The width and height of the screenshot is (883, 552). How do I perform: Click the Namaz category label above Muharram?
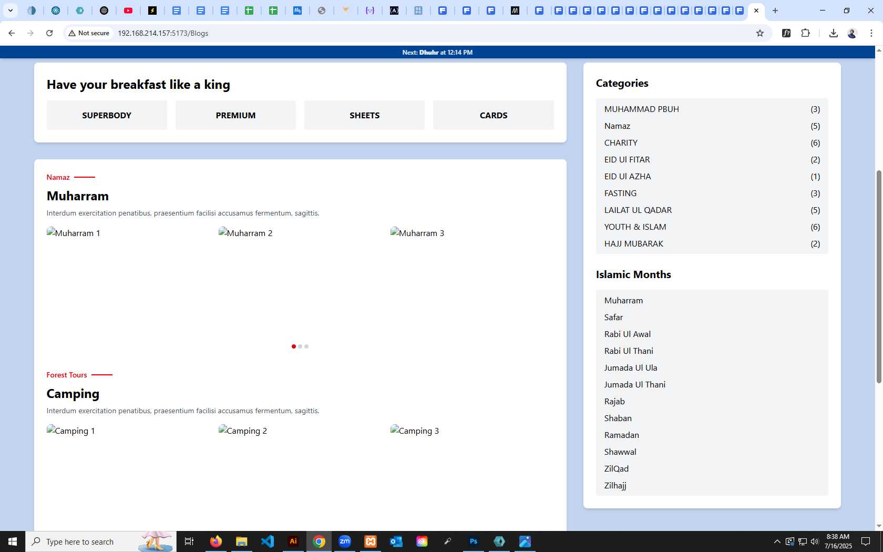point(58,177)
